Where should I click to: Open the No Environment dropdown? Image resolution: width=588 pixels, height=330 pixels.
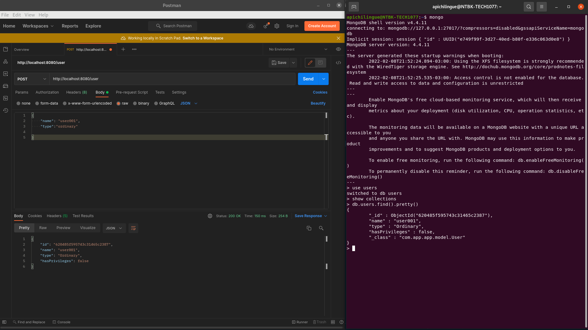(x=298, y=49)
